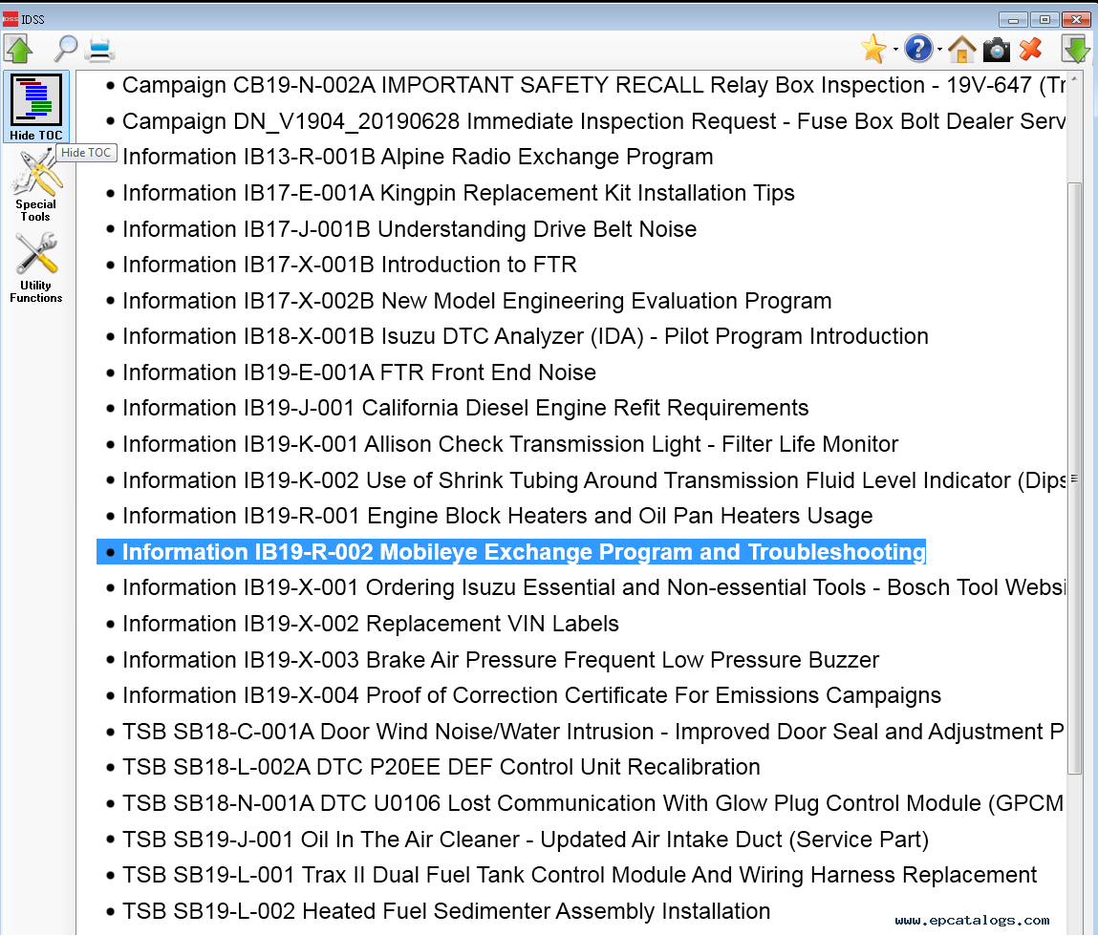Open TSB SB18-C-001A Door Wind Noise
The width and height of the screenshot is (1098, 936).
(593, 732)
